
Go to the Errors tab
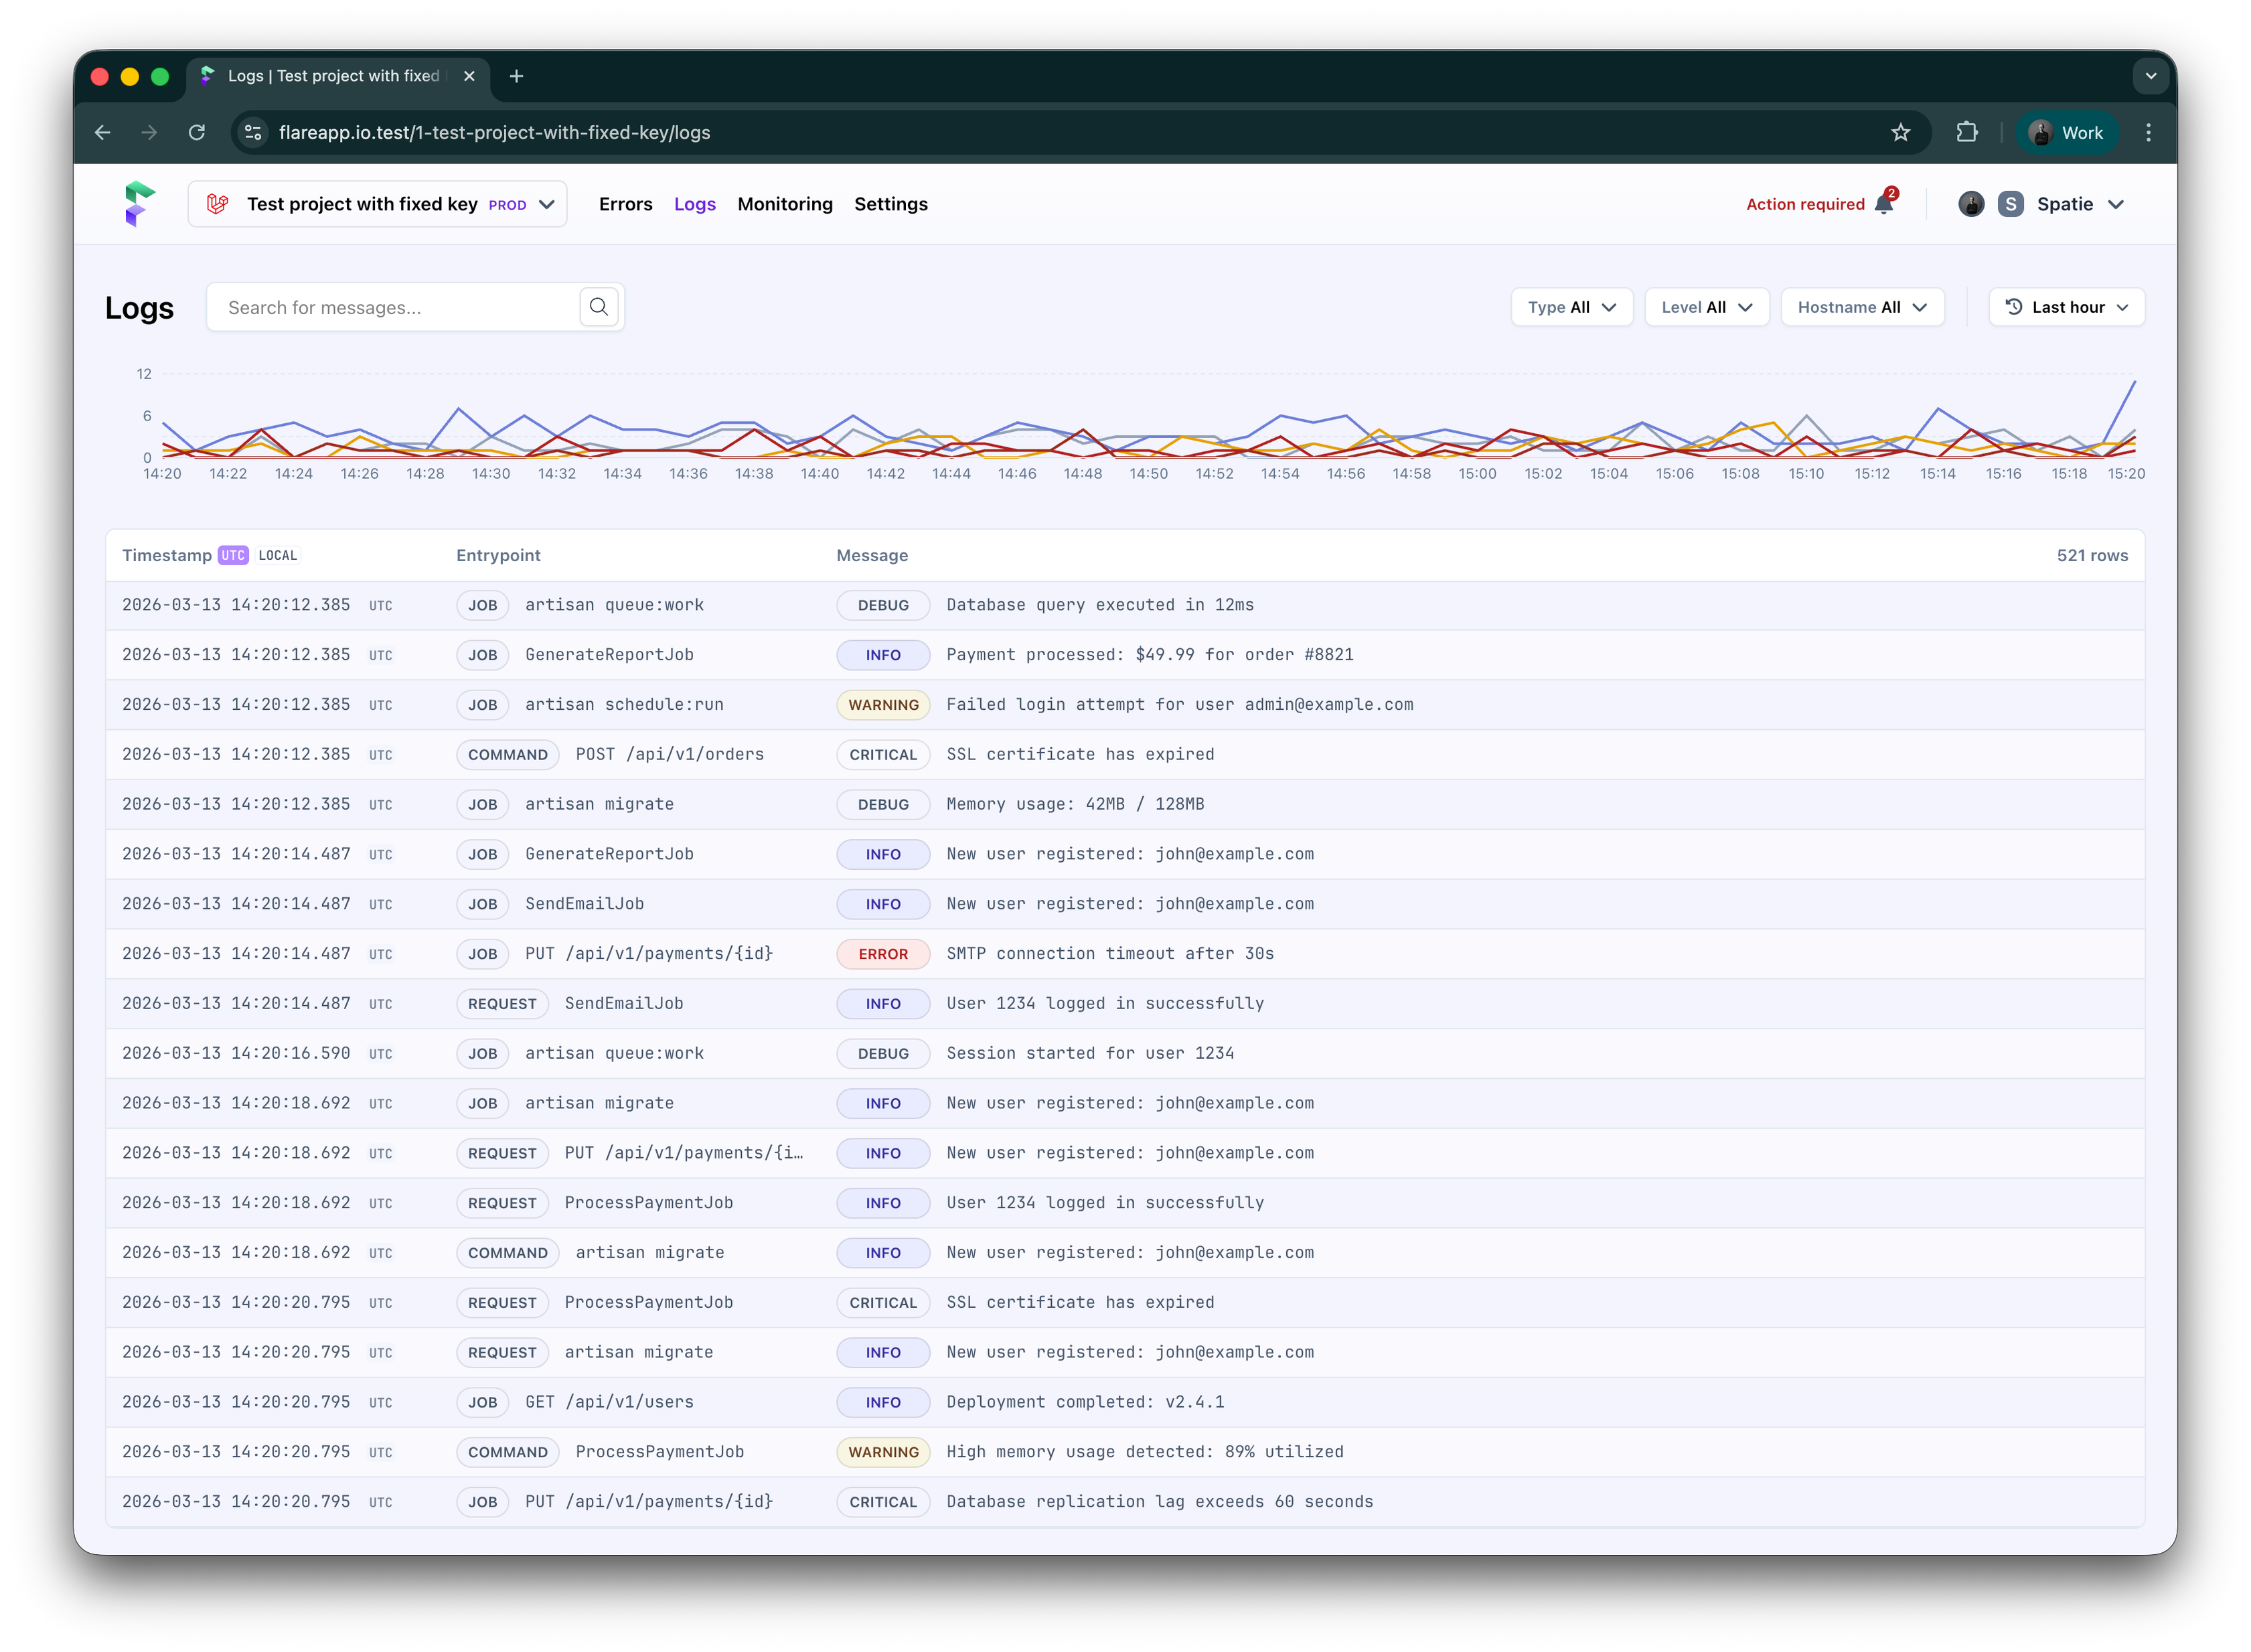tap(626, 204)
